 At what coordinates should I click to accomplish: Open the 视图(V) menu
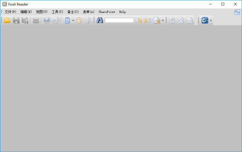click(x=42, y=12)
